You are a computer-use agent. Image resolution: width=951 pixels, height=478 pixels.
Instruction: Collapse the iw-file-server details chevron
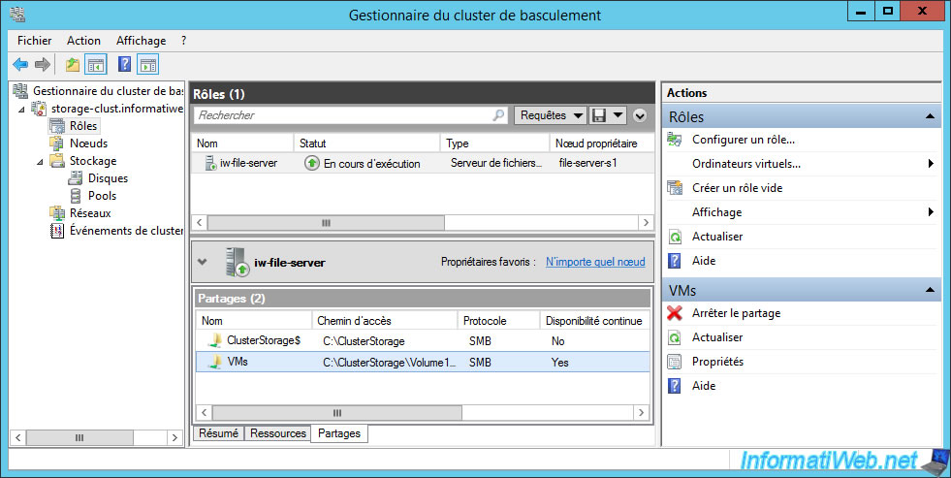pyautogui.click(x=203, y=262)
